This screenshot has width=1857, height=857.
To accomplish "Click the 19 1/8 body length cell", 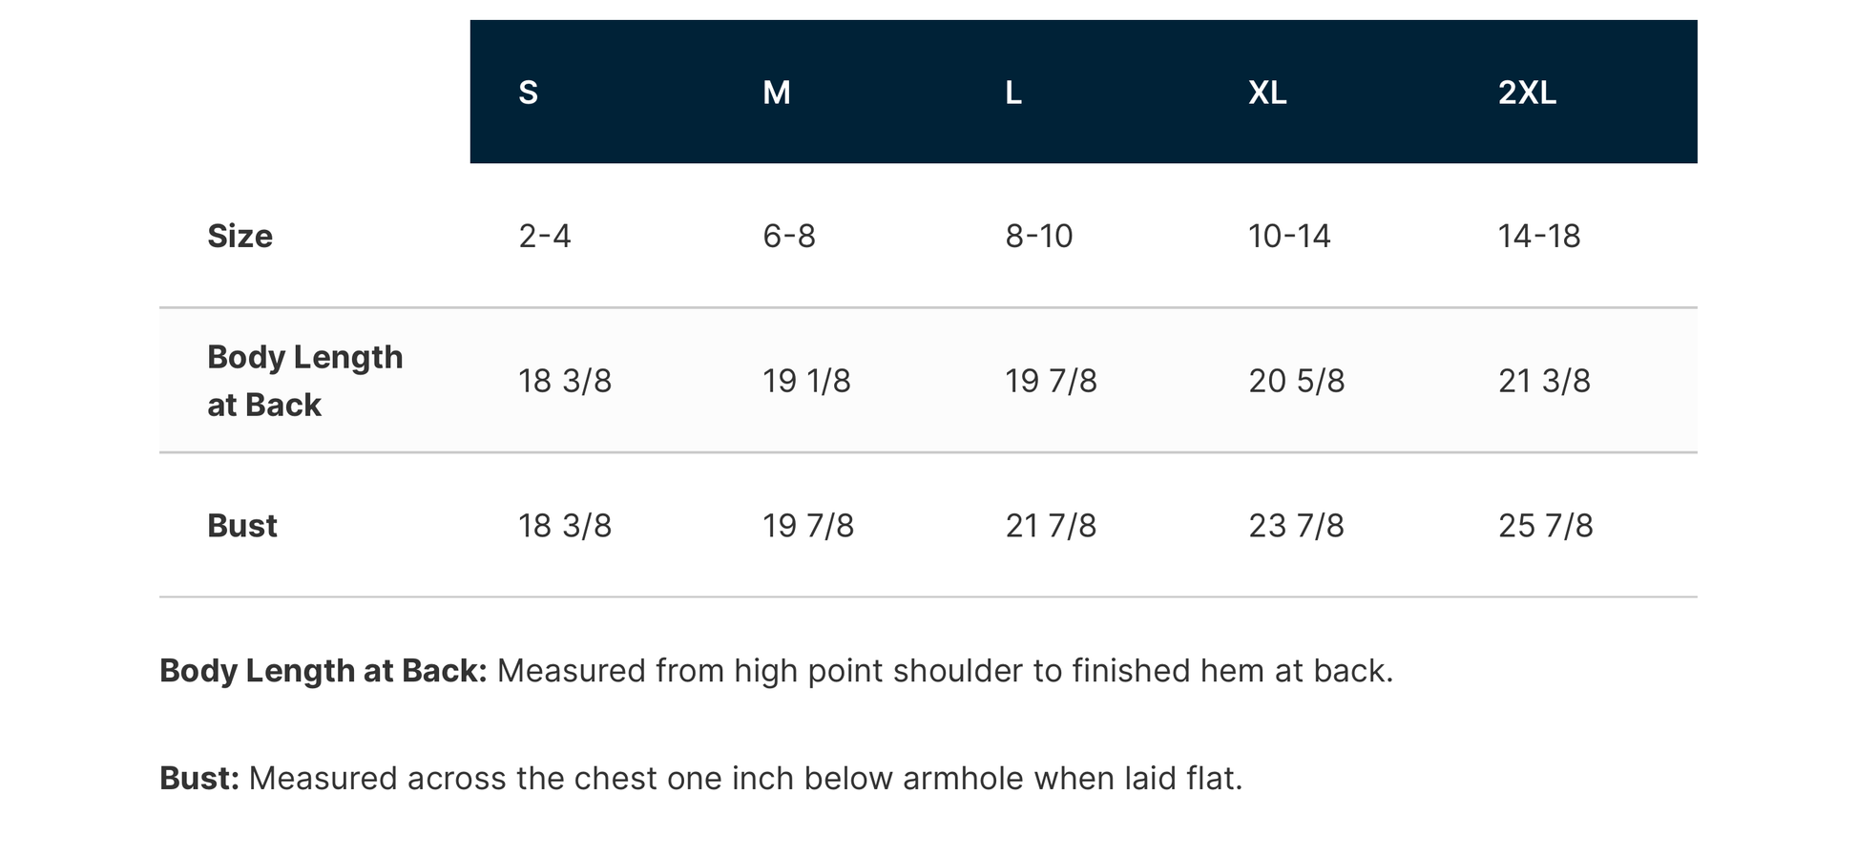I will point(806,381).
